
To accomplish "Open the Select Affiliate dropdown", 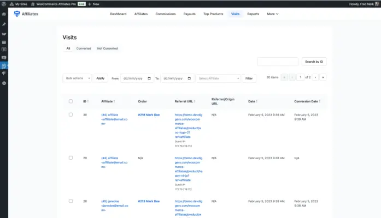I will (218, 78).
